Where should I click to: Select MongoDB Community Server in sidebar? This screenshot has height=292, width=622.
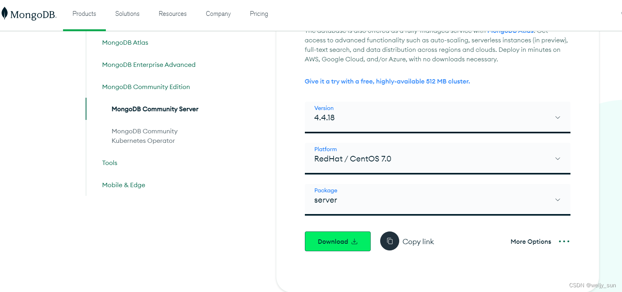(x=155, y=109)
